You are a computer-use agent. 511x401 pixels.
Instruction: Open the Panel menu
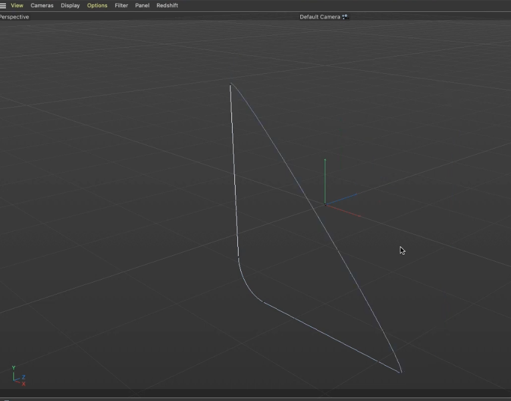coord(142,5)
